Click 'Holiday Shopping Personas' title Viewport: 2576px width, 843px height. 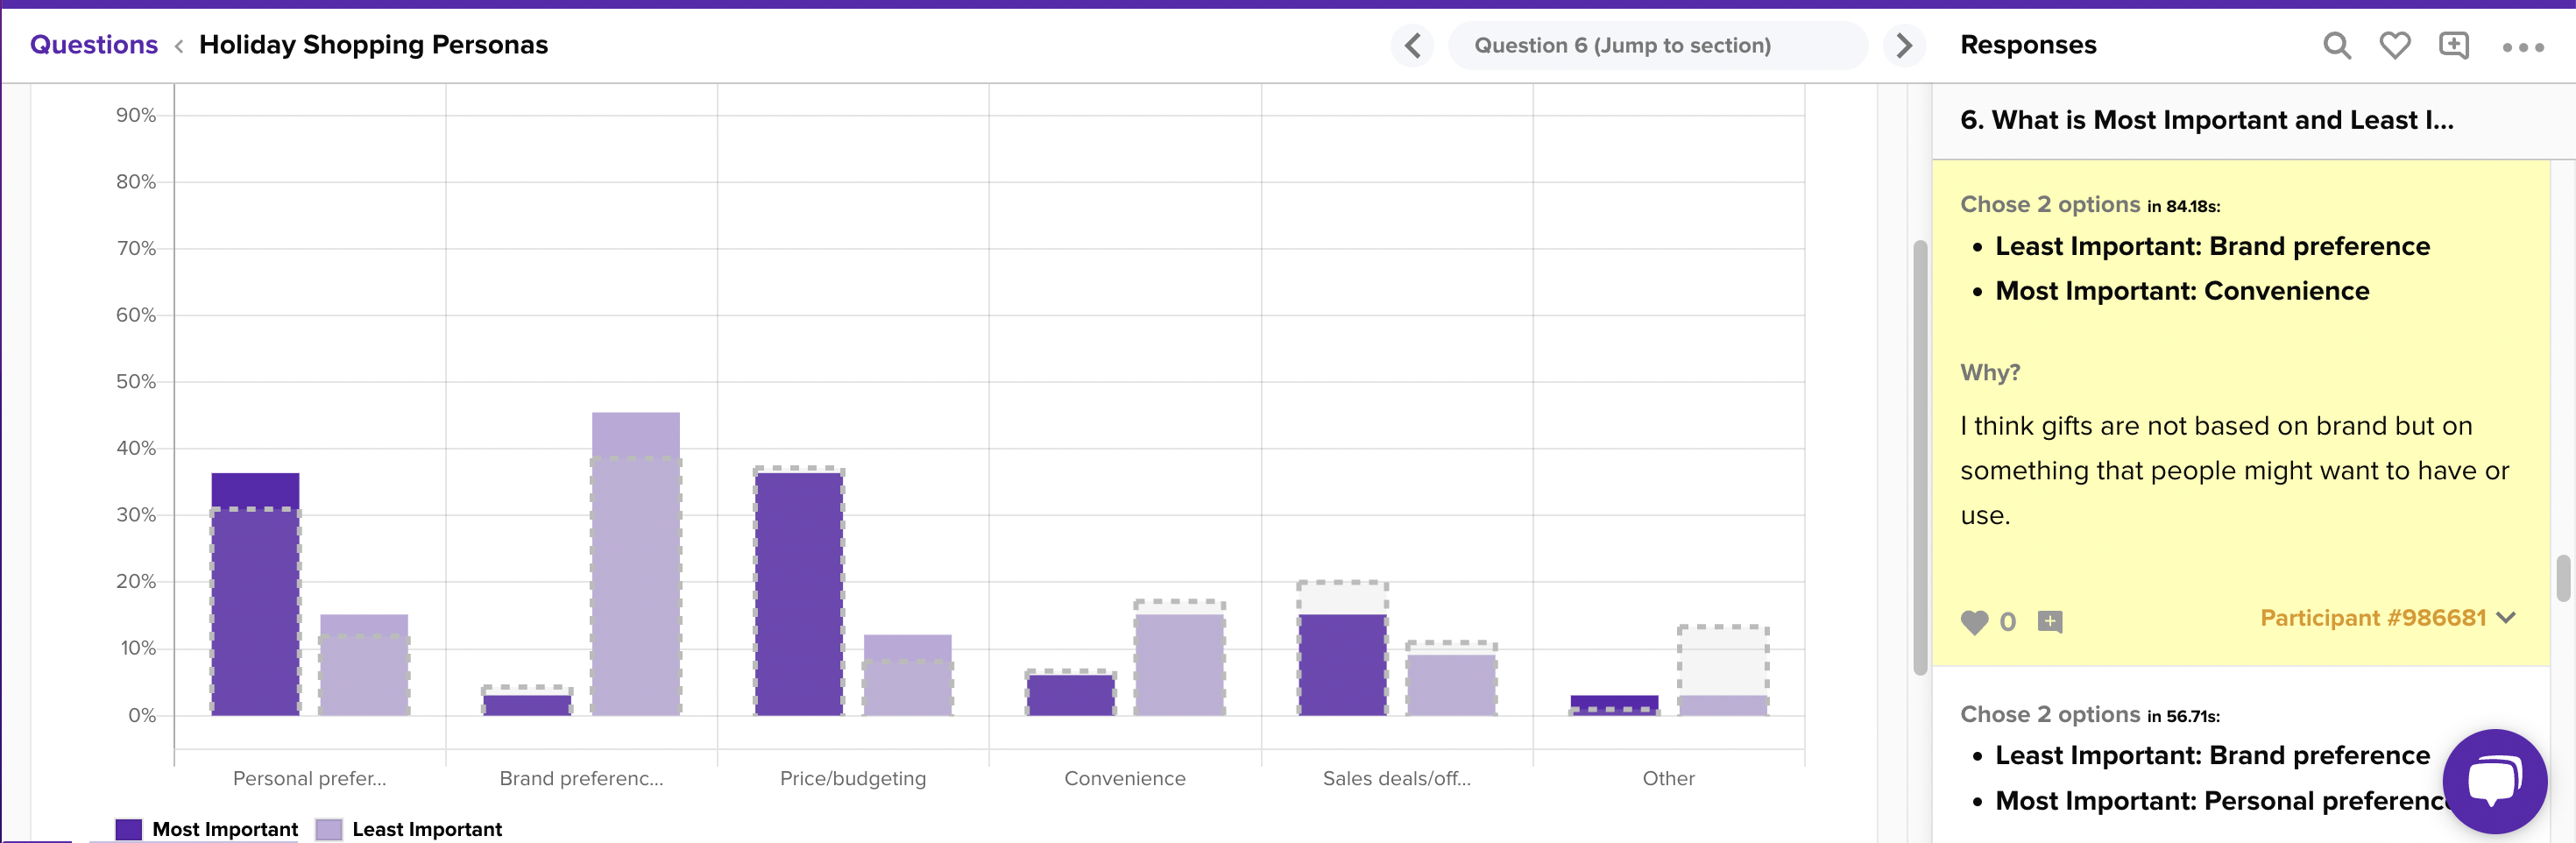(x=373, y=45)
